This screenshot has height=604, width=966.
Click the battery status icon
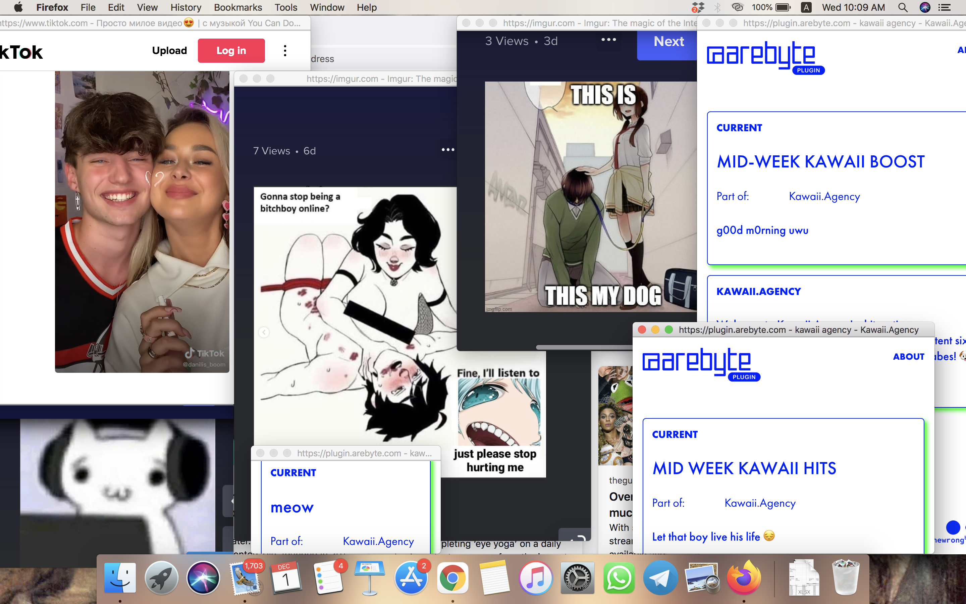point(783,7)
